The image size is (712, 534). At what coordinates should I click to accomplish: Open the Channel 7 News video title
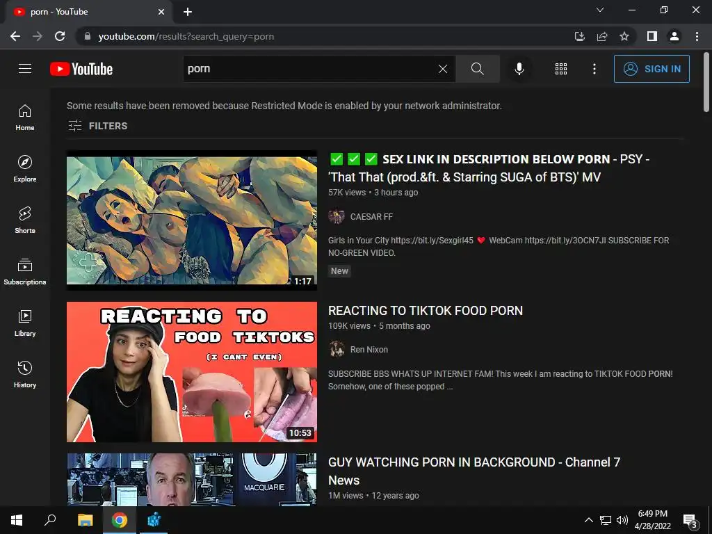coord(474,471)
